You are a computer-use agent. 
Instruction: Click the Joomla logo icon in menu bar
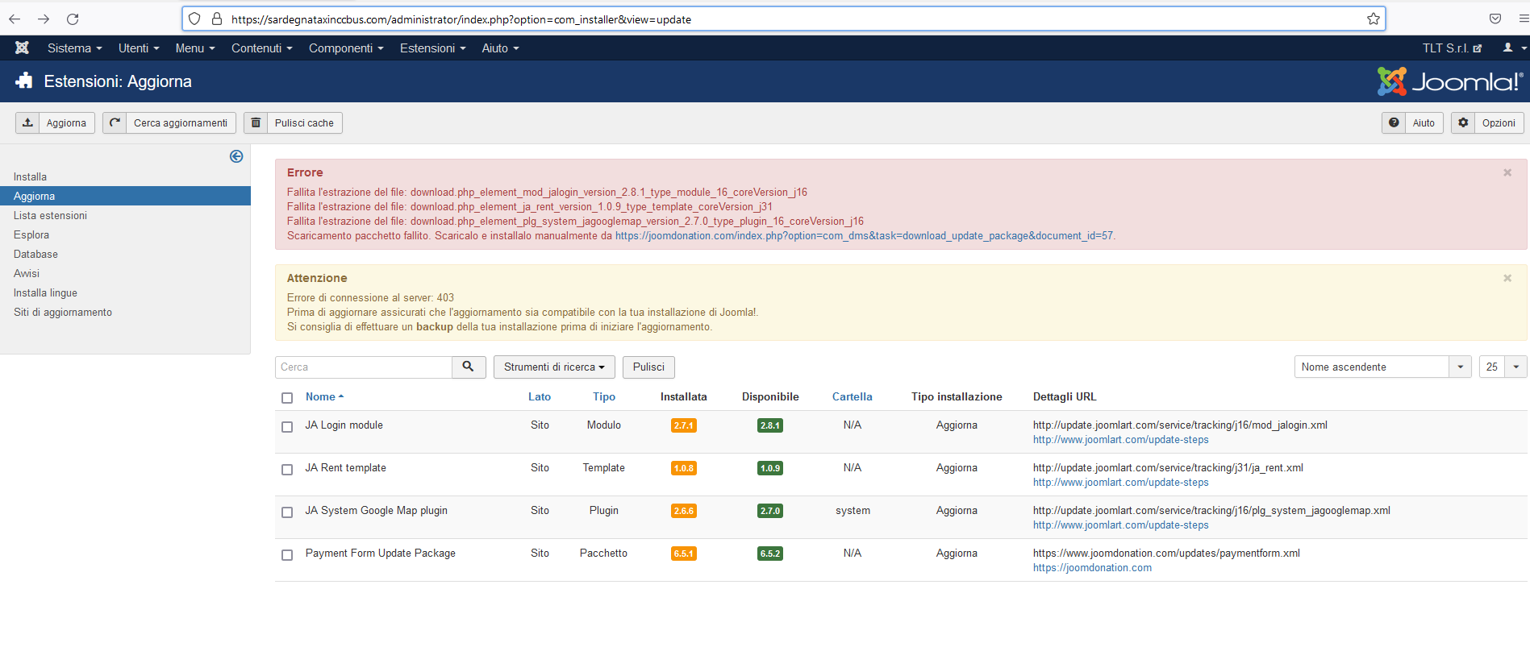(22, 48)
